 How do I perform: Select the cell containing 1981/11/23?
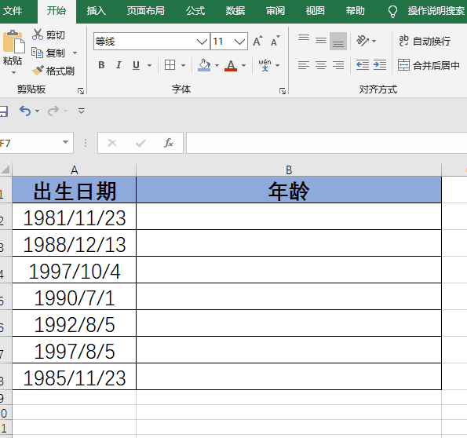(x=74, y=217)
